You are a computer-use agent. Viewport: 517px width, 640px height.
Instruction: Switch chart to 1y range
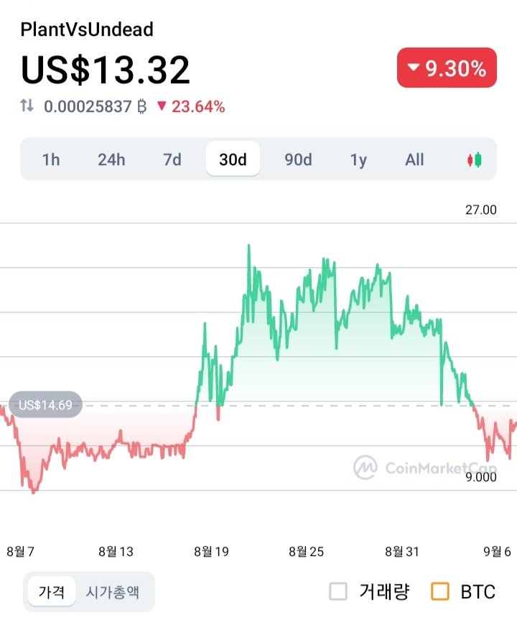(358, 159)
